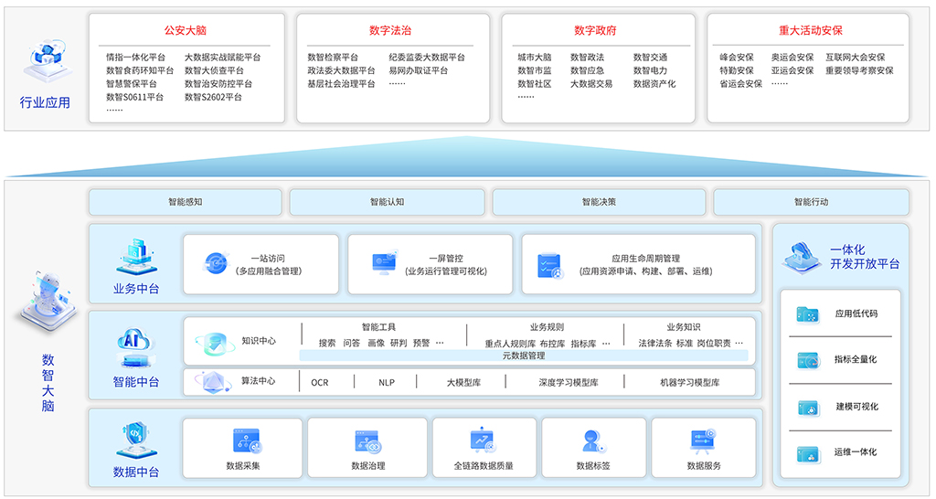The width and height of the screenshot is (936, 499).
Task: Select the 应用生命周期管理 checklist icon
Action: tap(550, 265)
